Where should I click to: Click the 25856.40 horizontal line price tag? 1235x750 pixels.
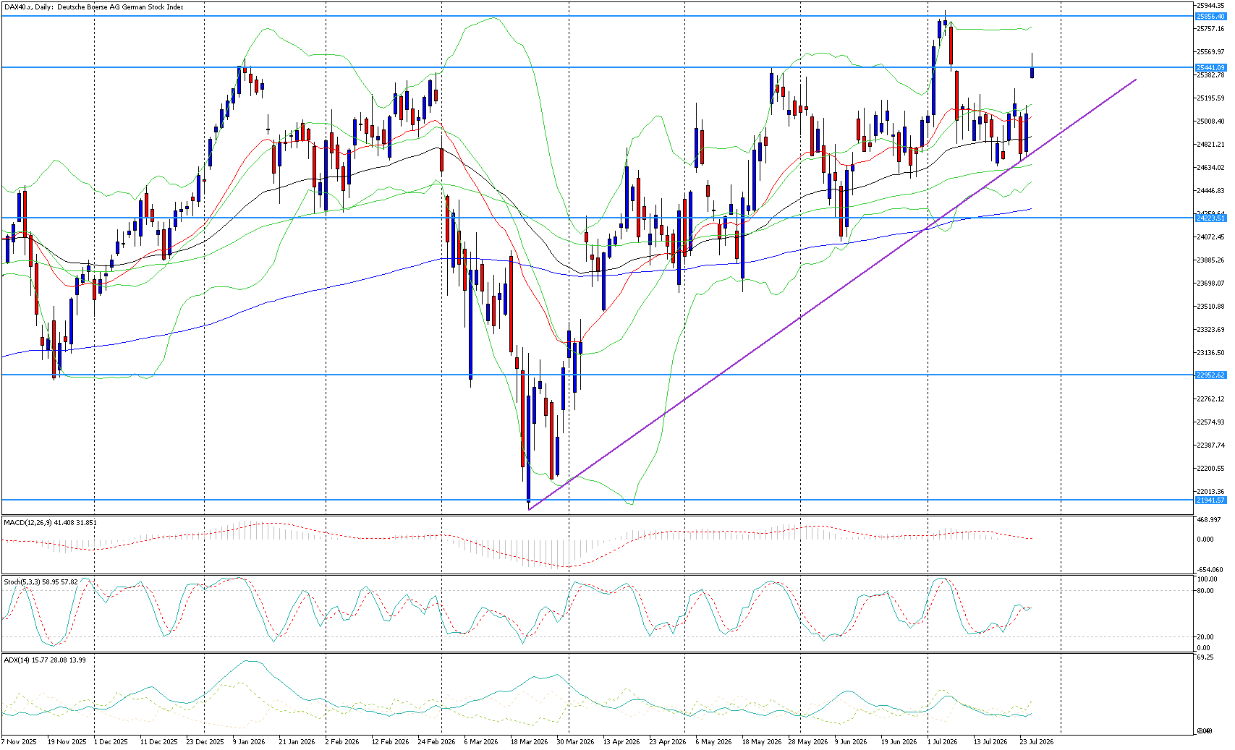tap(1210, 16)
